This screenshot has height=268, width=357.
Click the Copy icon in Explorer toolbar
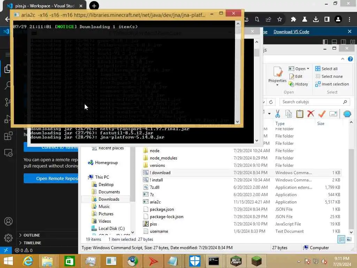(x=288, y=113)
